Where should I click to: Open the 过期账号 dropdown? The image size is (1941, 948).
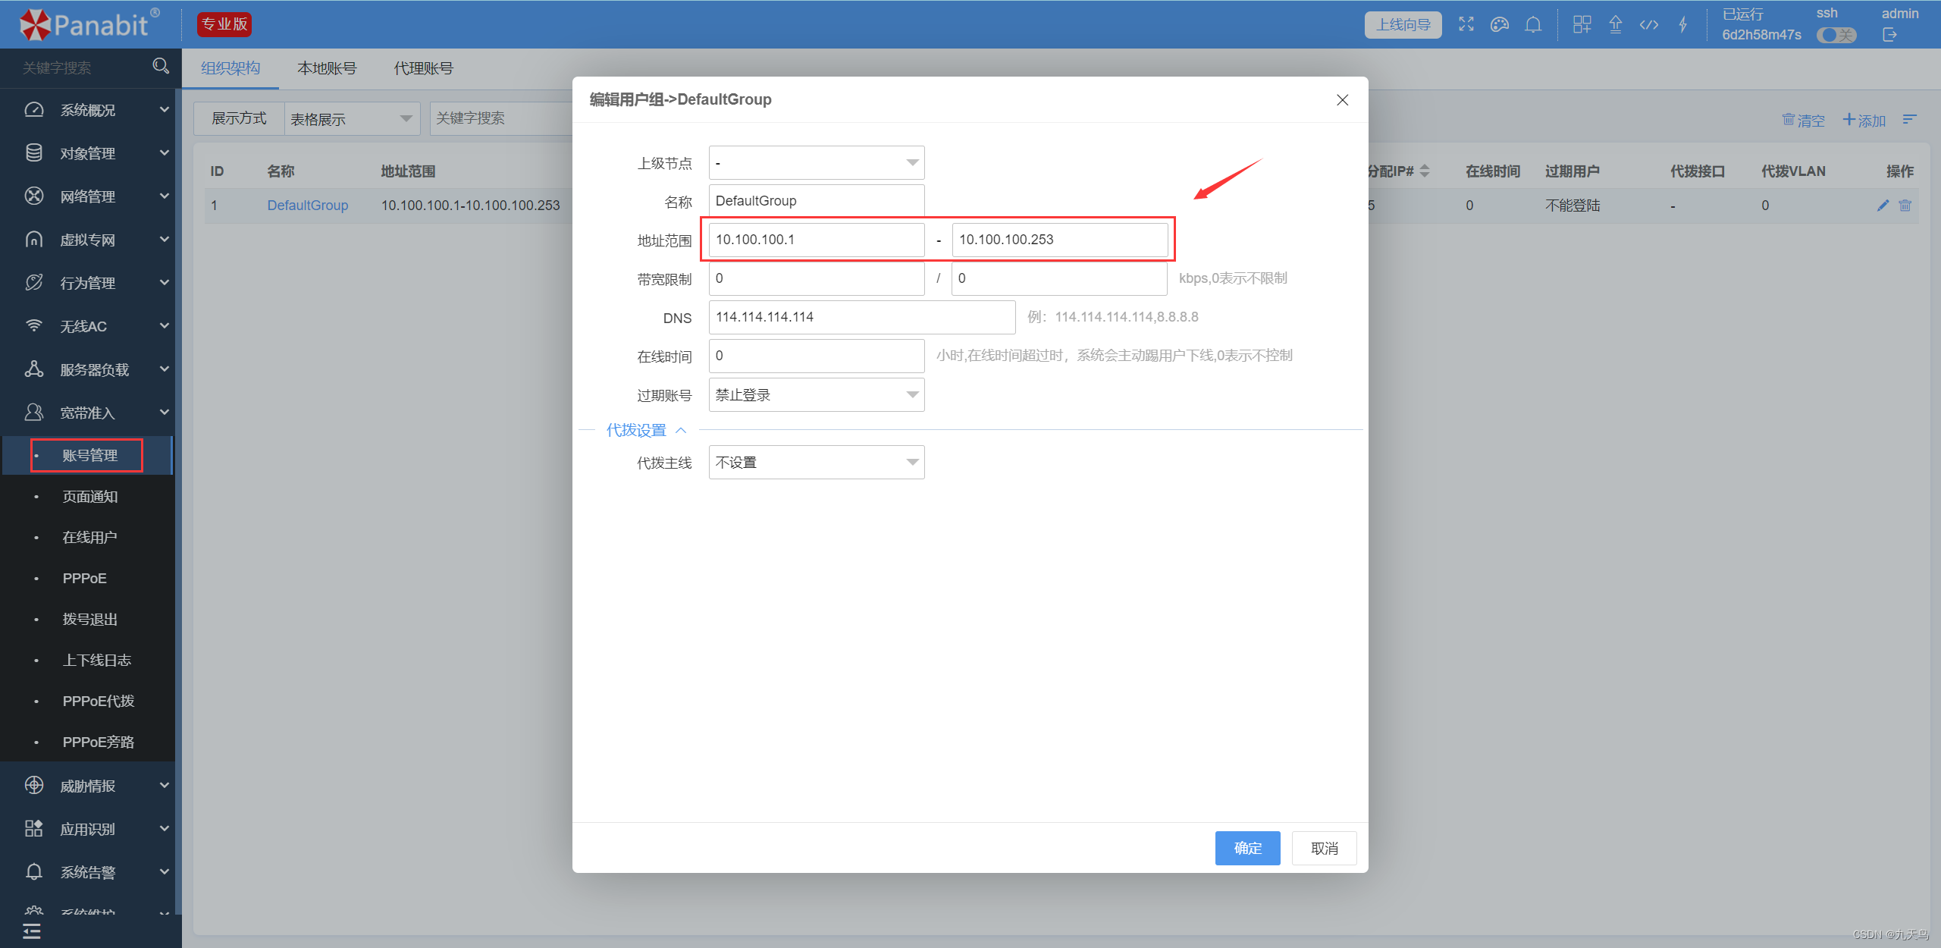816,394
